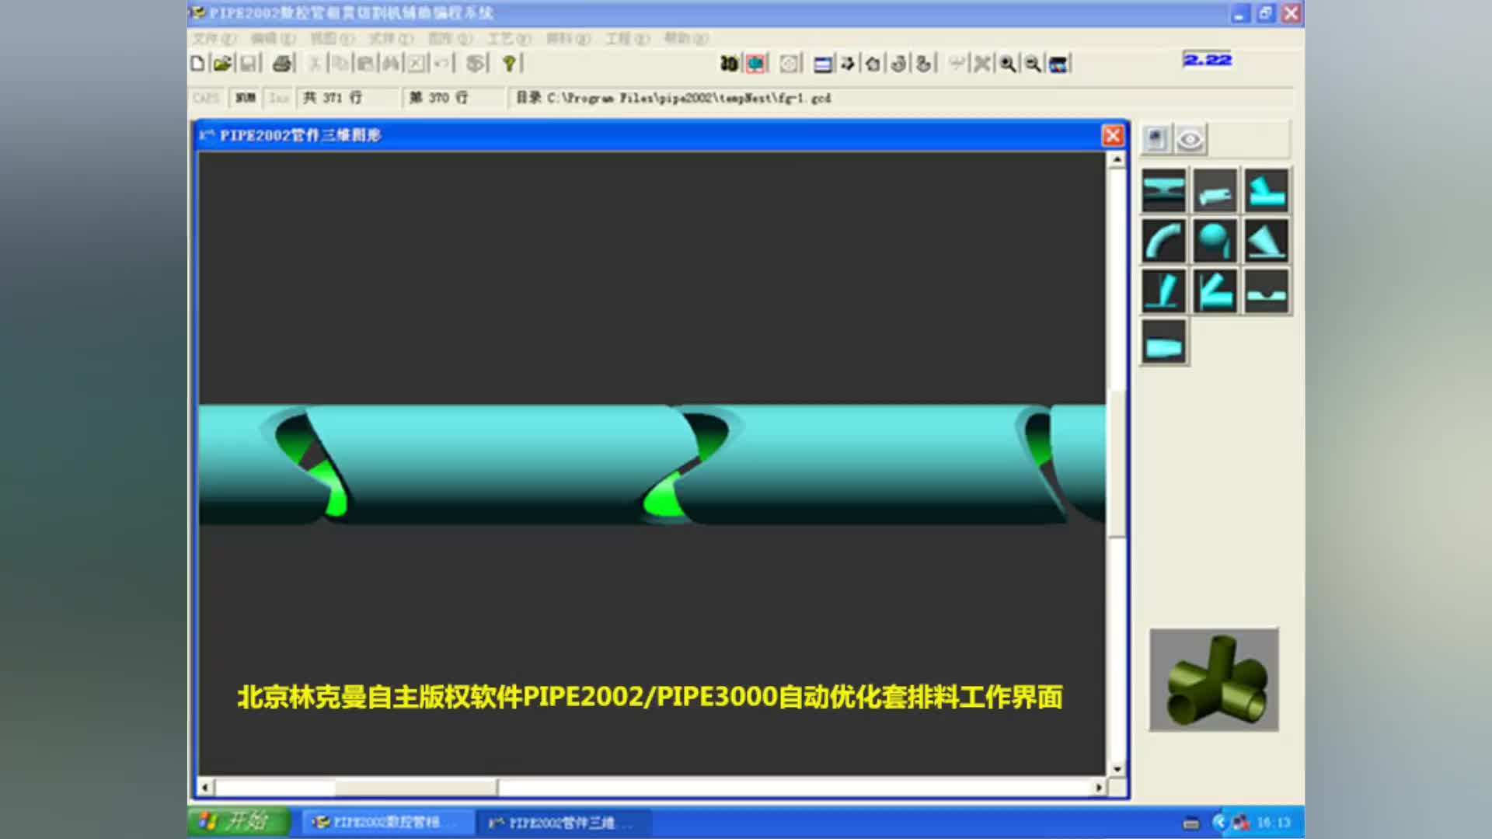
Task: Click the 目录 file path status text
Action: [674, 98]
